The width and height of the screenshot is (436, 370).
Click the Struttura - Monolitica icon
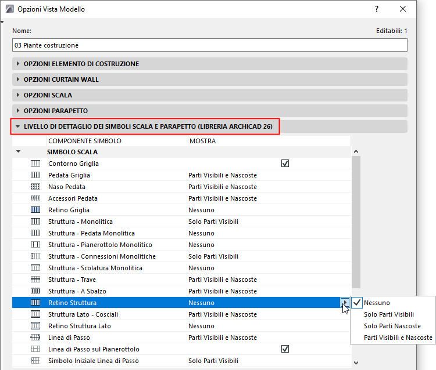pyautogui.click(x=35, y=222)
